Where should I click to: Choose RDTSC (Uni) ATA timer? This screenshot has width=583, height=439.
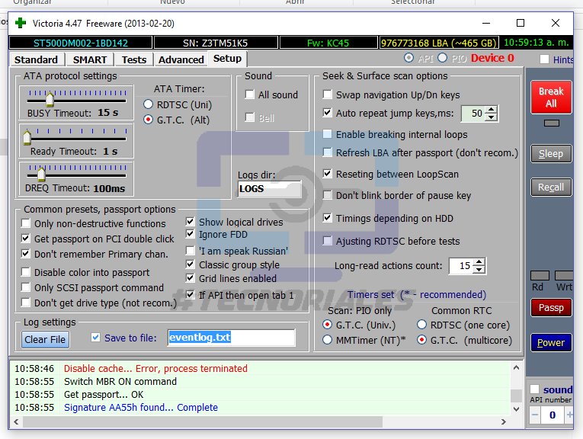[x=148, y=104]
